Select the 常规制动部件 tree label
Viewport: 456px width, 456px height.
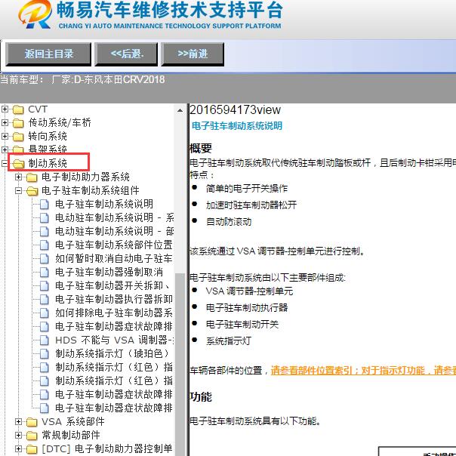[71, 435]
